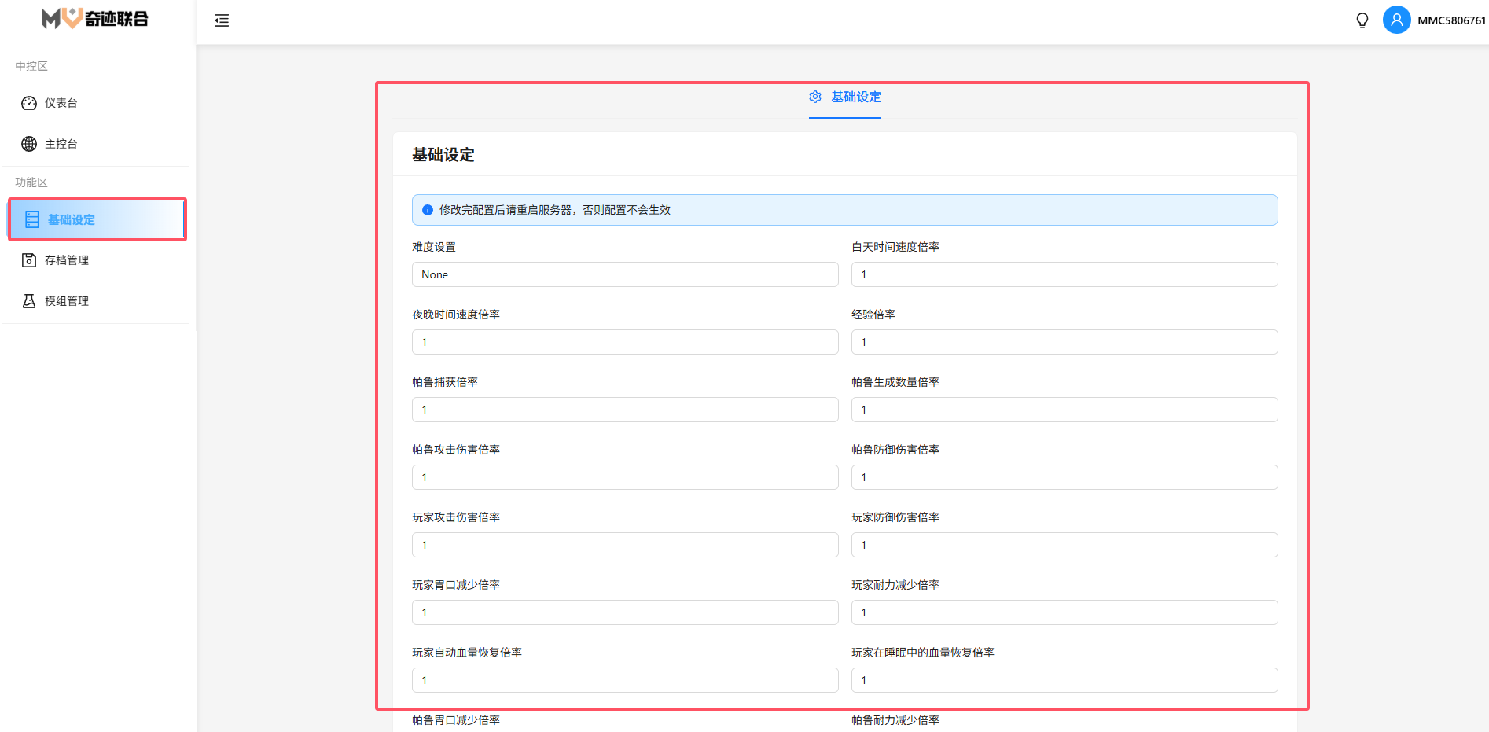
Task: Click the lightbulb theme icon
Action: coord(1362,20)
